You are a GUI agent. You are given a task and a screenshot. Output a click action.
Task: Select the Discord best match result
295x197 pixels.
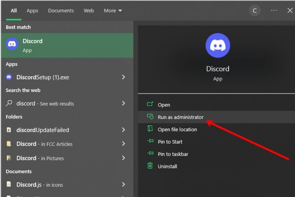pos(67,45)
